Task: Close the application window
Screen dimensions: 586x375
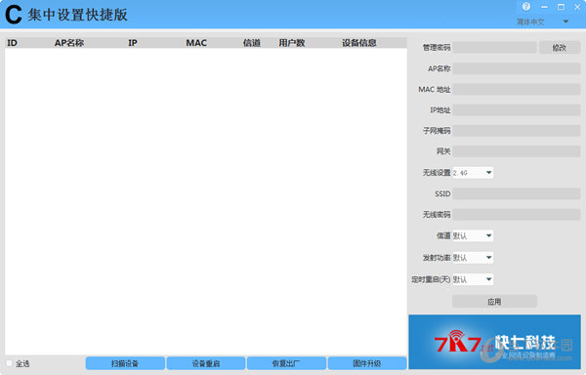Action: (577, 7)
